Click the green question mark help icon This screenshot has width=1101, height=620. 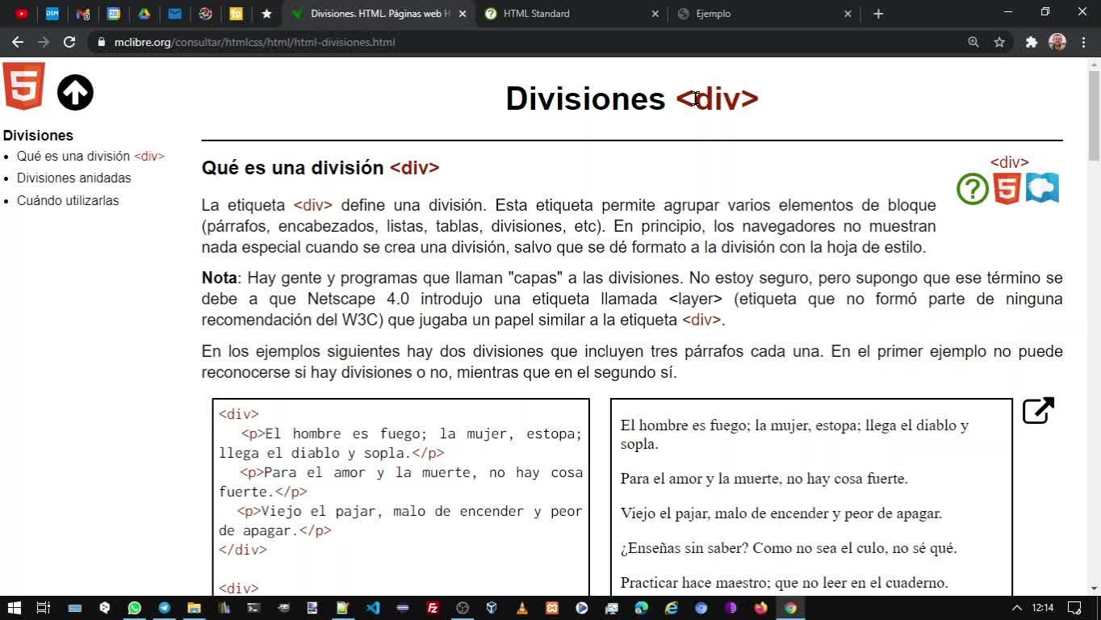point(973,189)
